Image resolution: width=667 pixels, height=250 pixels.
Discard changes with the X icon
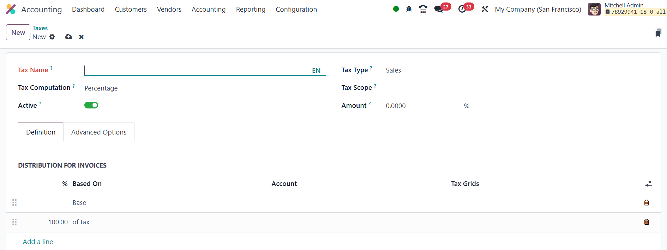pyautogui.click(x=81, y=37)
